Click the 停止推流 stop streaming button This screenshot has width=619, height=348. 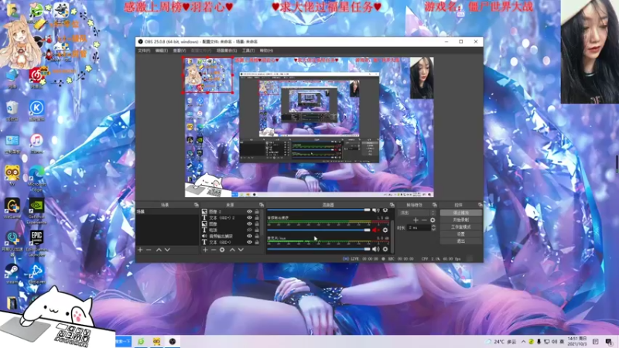460,213
